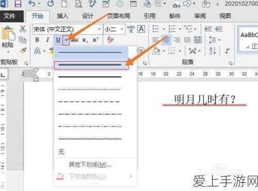
Task: Switch to the 页面布局 tab
Action: 119,16
